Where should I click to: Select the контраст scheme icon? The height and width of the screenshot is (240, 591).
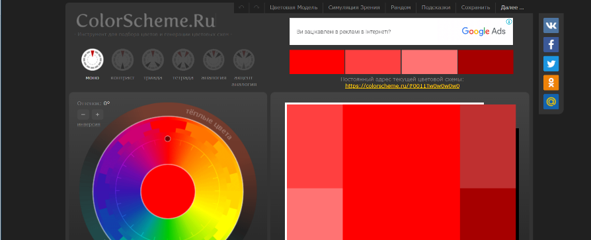coord(123,60)
